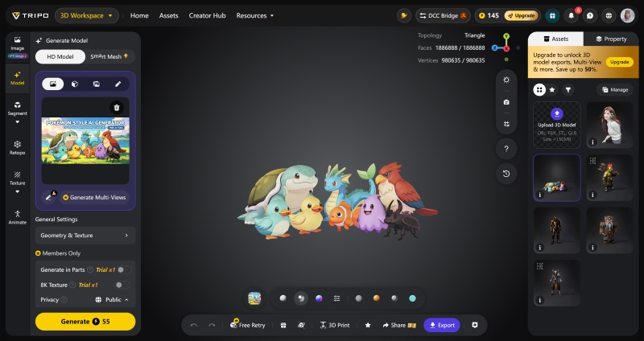Select the orange material sphere
Image resolution: width=644 pixels, height=341 pixels.
(377, 298)
